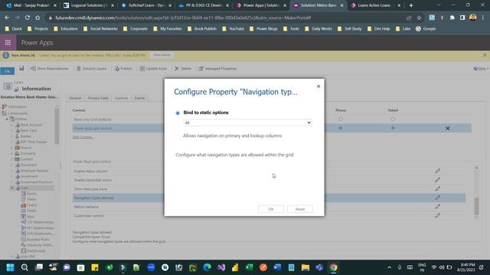Open the browser Extensions puzzle icon
The width and height of the screenshot is (490, 275).
[452, 18]
